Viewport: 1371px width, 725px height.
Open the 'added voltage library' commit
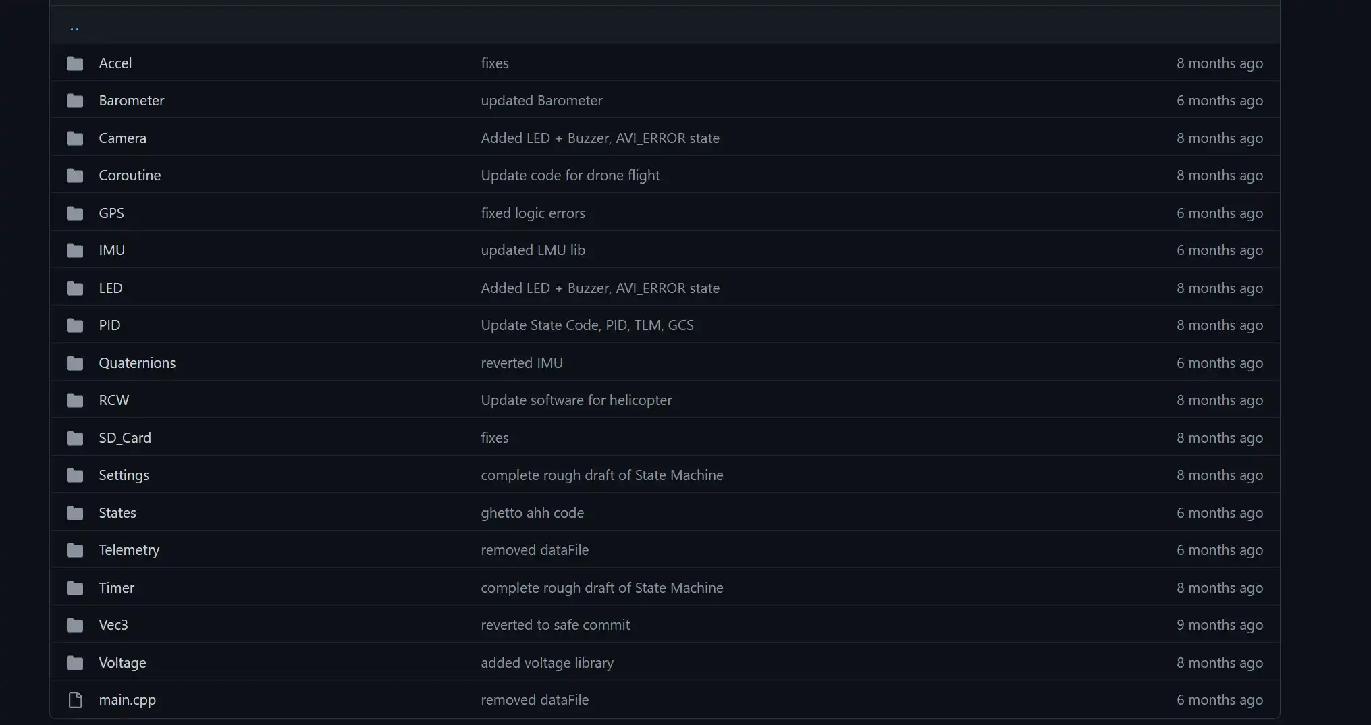[x=547, y=663]
